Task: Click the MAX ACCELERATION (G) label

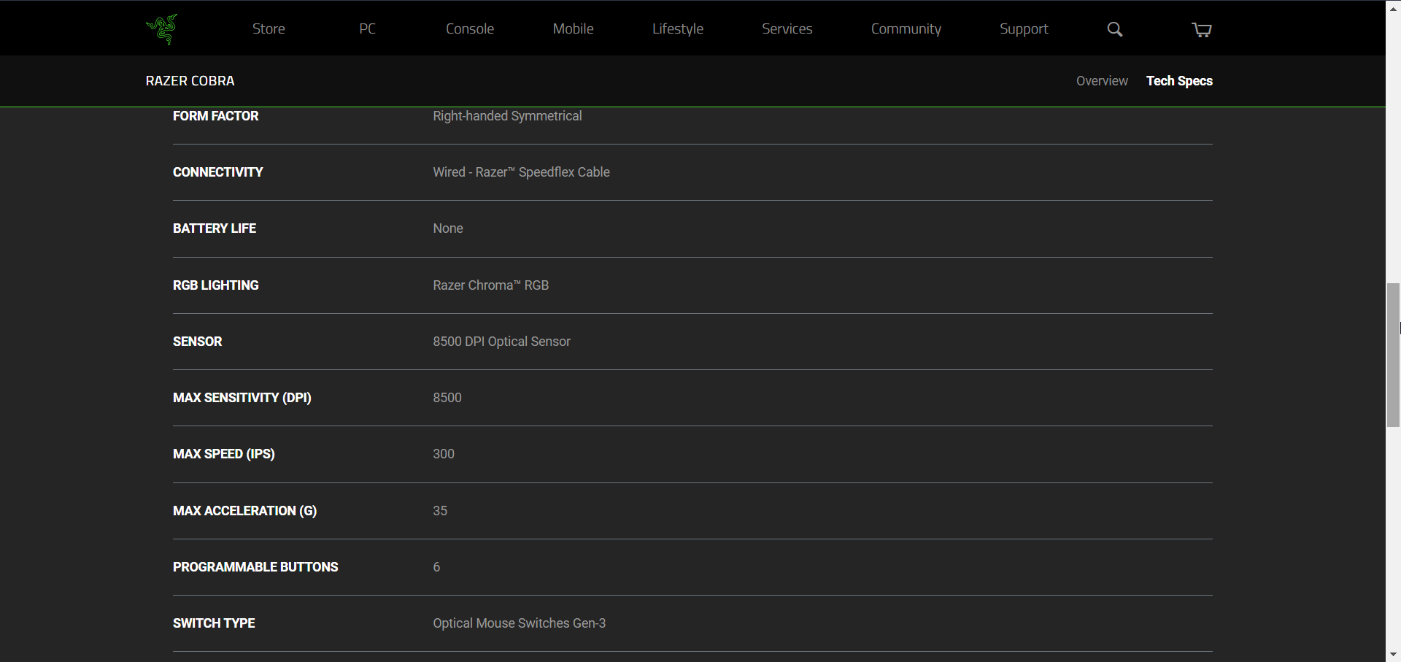Action: click(x=245, y=511)
